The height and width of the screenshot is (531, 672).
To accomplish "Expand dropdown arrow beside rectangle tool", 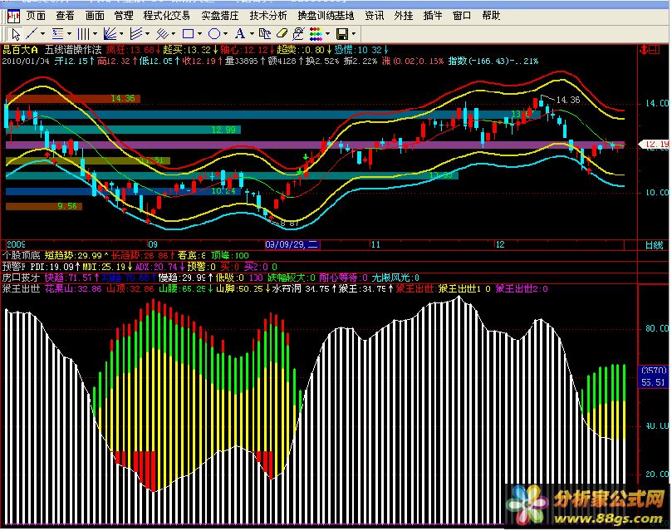I will 200,33.
